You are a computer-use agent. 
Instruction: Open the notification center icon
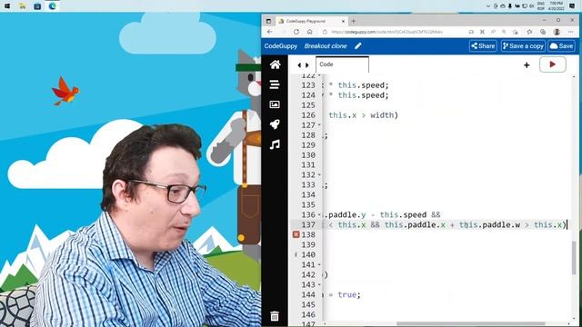[572, 6]
